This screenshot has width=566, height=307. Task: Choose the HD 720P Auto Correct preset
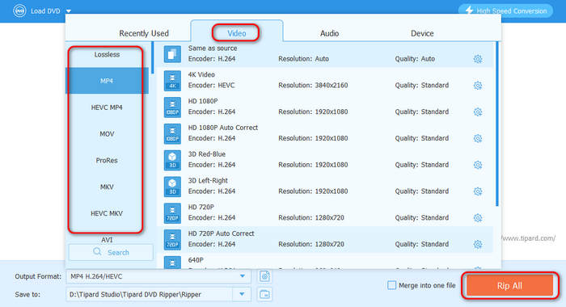tap(325, 239)
